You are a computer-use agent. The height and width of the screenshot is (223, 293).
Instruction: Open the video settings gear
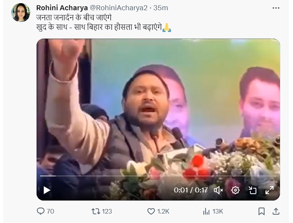(235, 190)
